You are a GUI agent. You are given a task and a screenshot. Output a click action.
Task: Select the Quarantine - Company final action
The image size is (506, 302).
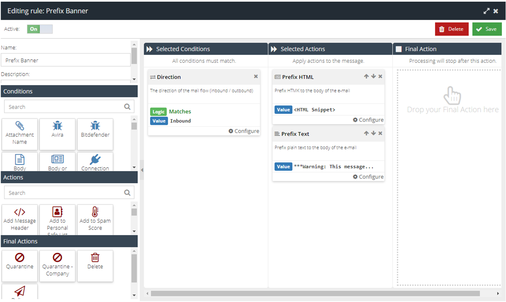pos(57,266)
